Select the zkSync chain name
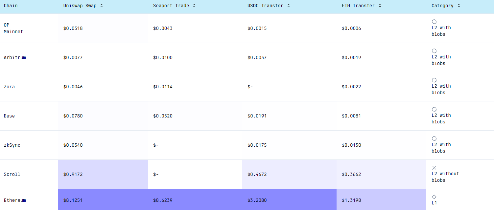The height and width of the screenshot is (210, 494). (x=12, y=145)
